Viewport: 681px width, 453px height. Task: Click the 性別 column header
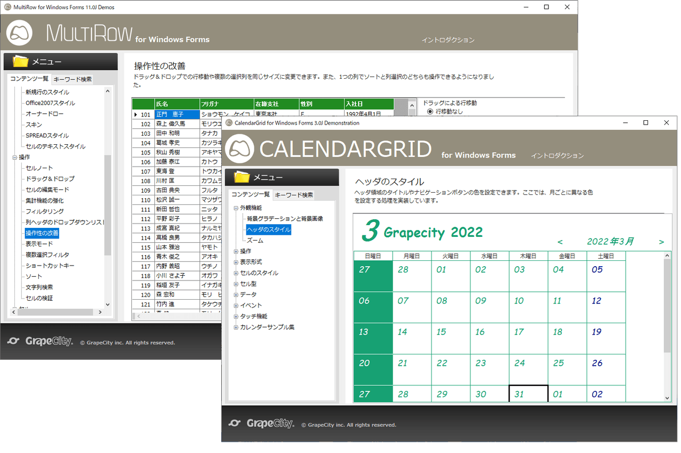point(321,104)
